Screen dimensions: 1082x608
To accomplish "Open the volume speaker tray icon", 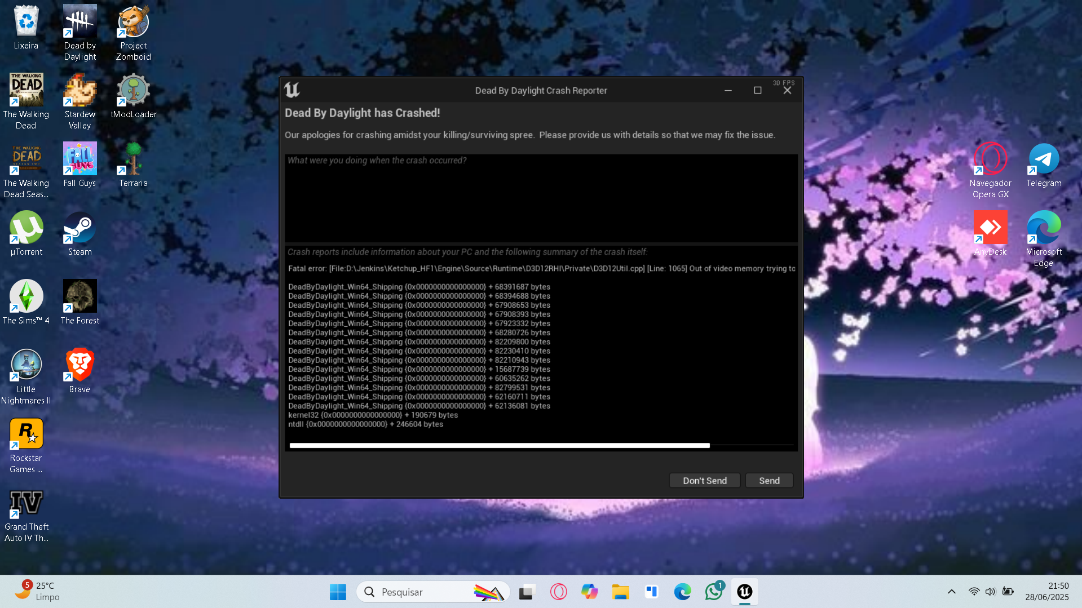I will coord(990,592).
